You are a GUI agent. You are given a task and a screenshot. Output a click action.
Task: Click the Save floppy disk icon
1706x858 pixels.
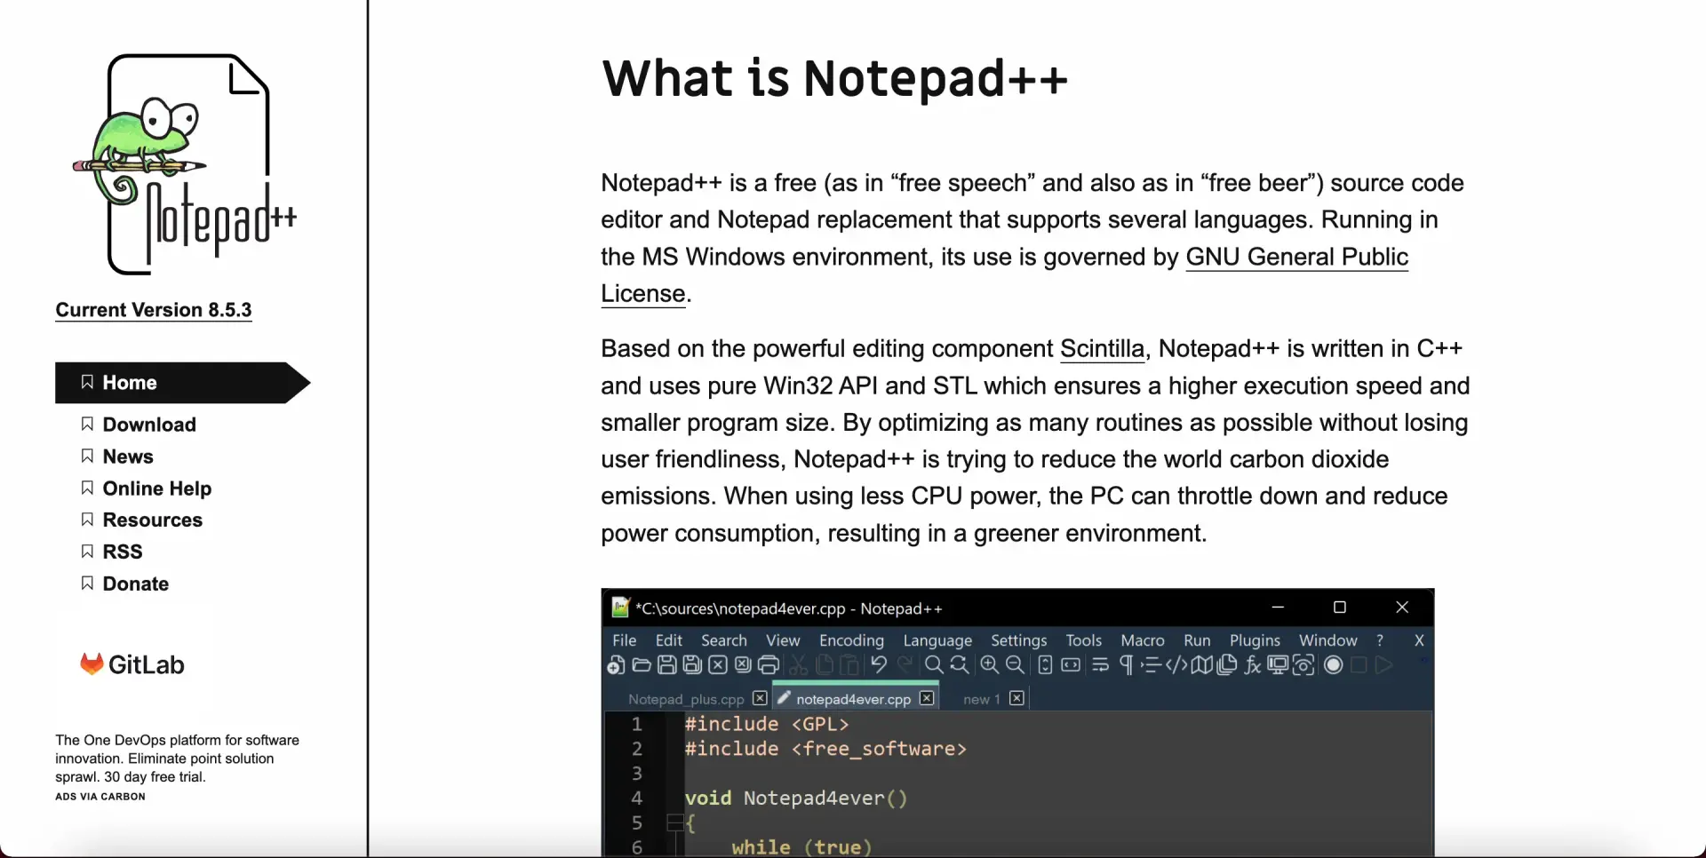click(667, 665)
